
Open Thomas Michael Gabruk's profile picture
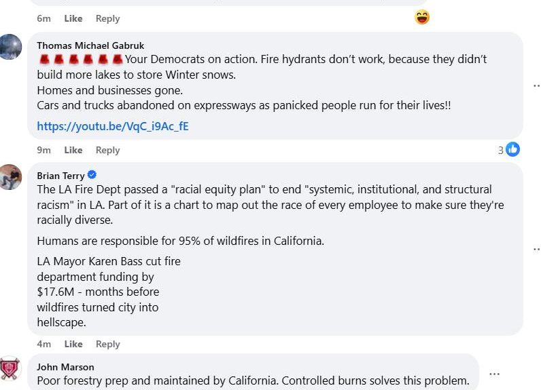point(10,47)
